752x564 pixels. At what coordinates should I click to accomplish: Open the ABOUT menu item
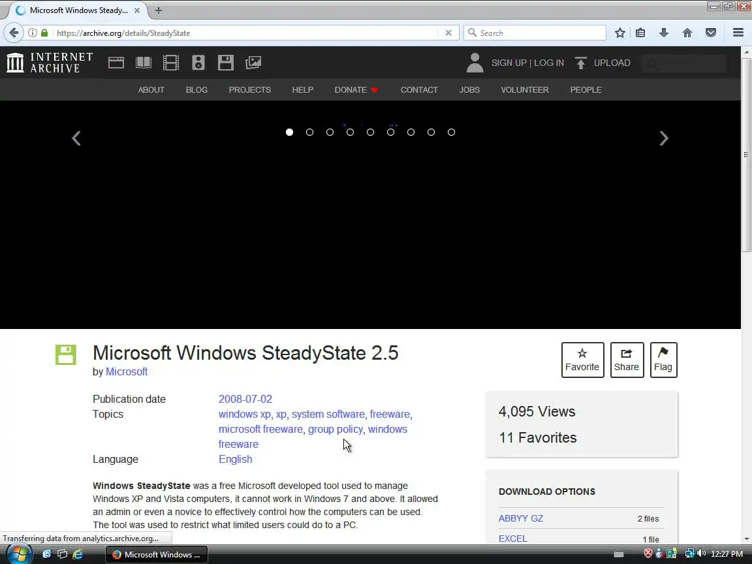151,89
